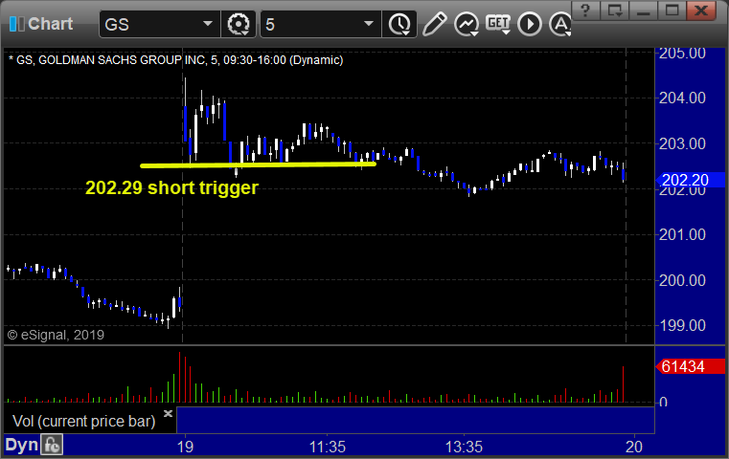
Task: Click the pop-out window button
Action: coord(615,11)
